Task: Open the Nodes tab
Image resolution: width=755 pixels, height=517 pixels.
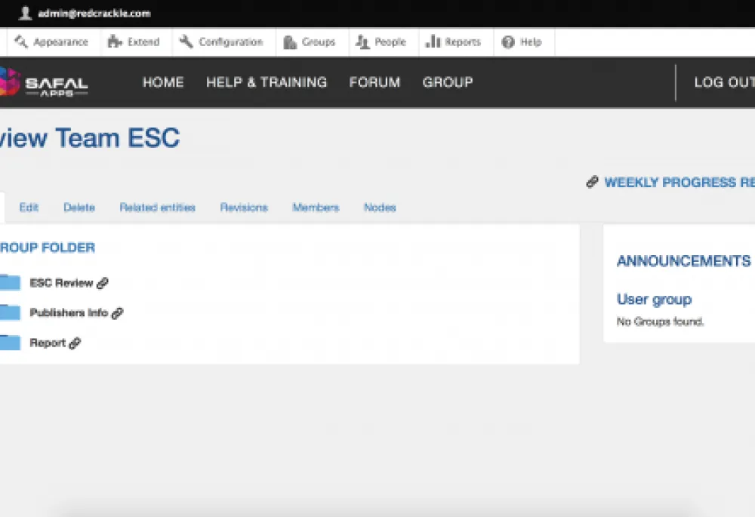Action: (380, 208)
